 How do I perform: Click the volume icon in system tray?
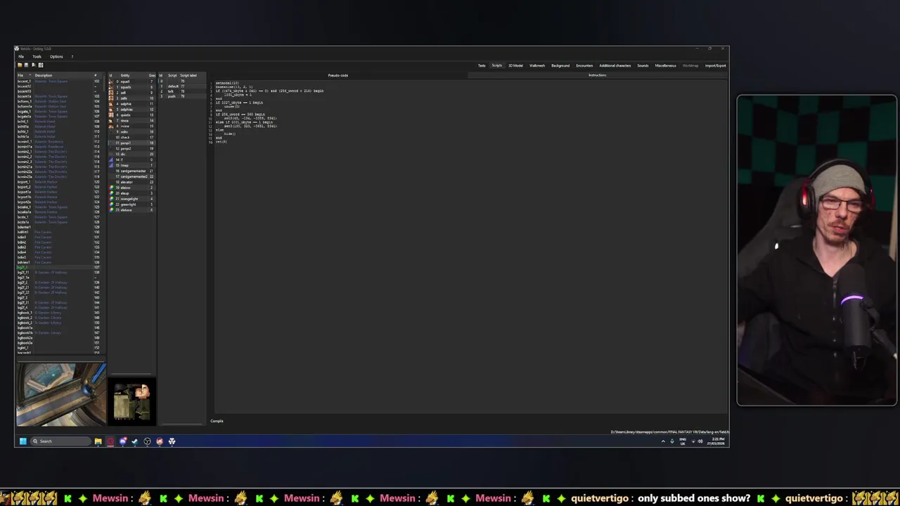[700, 441]
